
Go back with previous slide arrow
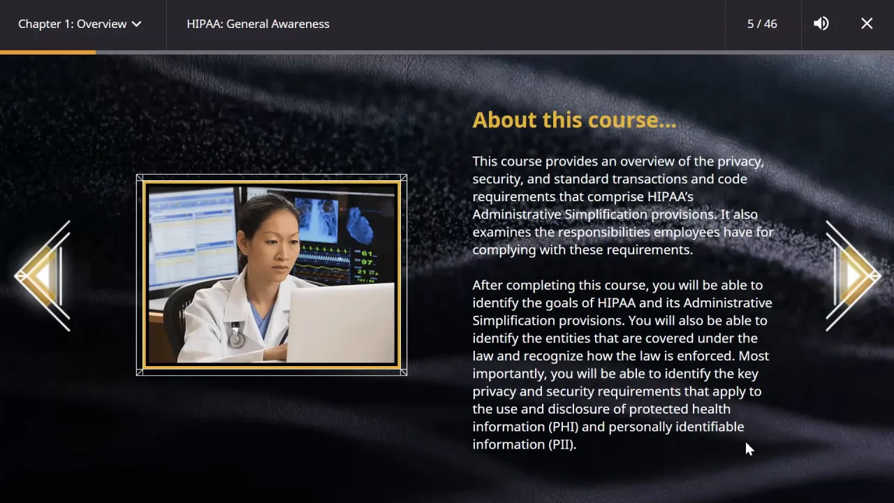(x=42, y=276)
